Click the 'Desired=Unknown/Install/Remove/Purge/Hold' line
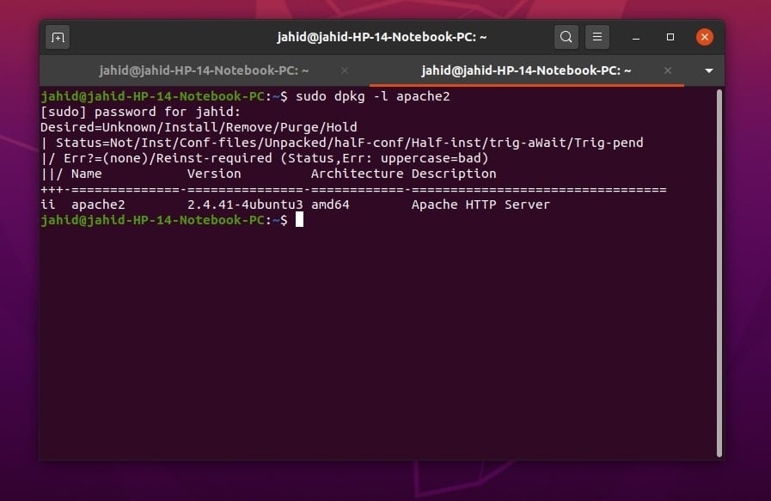Image resolution: width=771 pixels, height=501 pixels. coord(199,127)
